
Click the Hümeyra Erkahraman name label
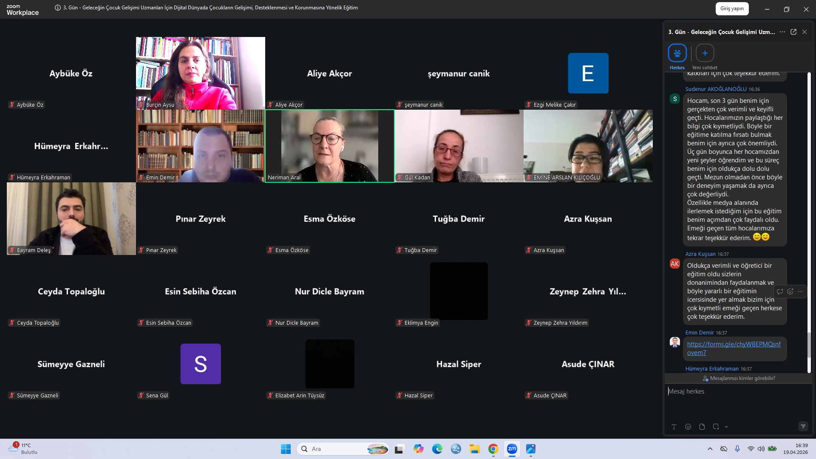(x=40, y=177)
